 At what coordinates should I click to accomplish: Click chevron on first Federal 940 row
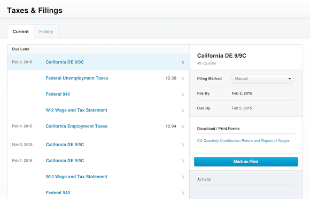click(x=183, y=94)
